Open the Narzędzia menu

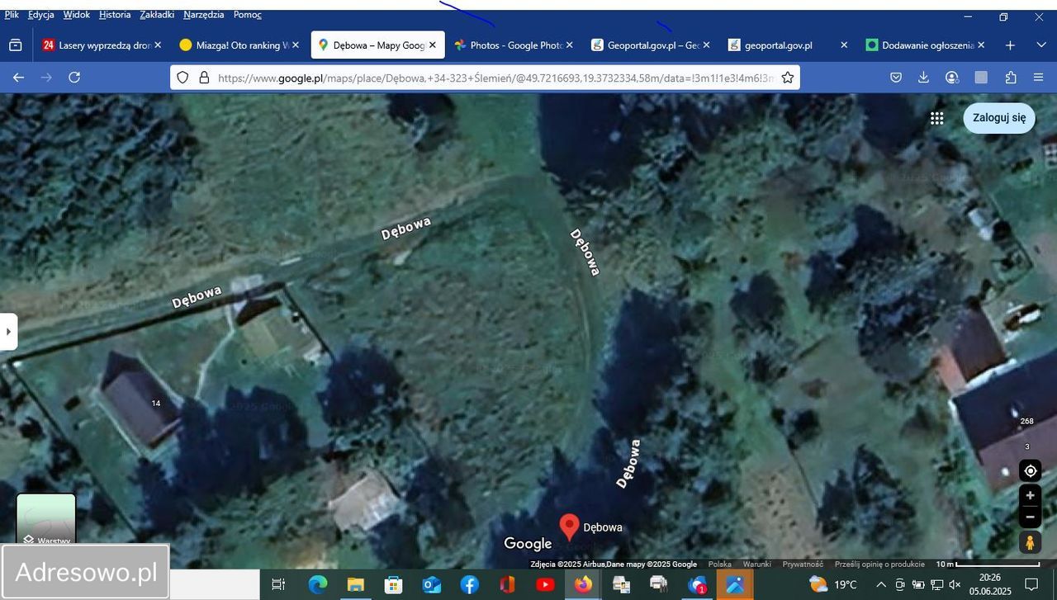coord(204,15)
